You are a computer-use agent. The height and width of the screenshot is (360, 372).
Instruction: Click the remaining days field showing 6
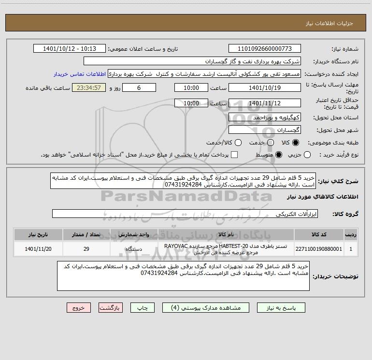pos(139,87)
